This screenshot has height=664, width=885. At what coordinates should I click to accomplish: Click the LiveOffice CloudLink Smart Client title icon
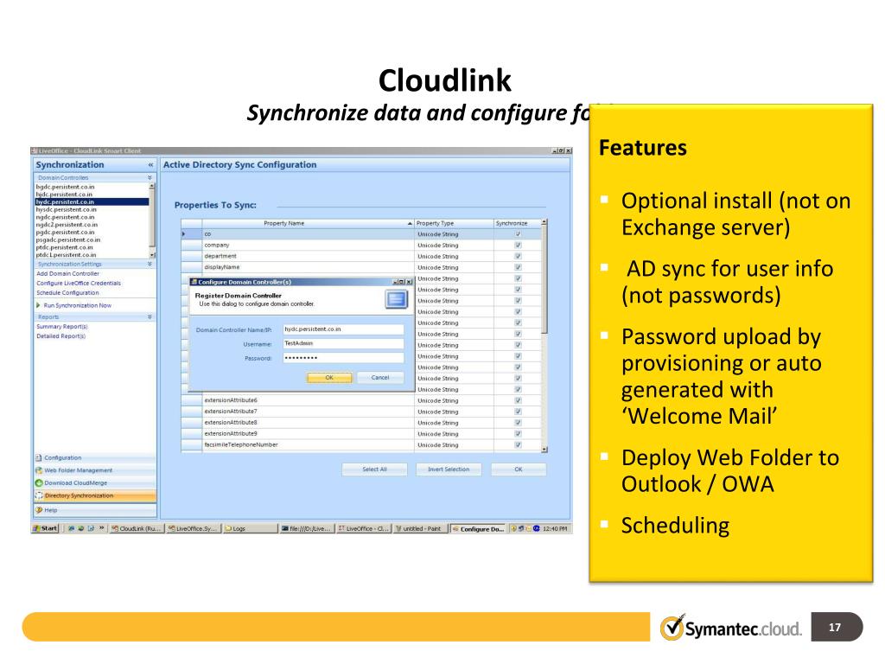(x=35, y=150)
